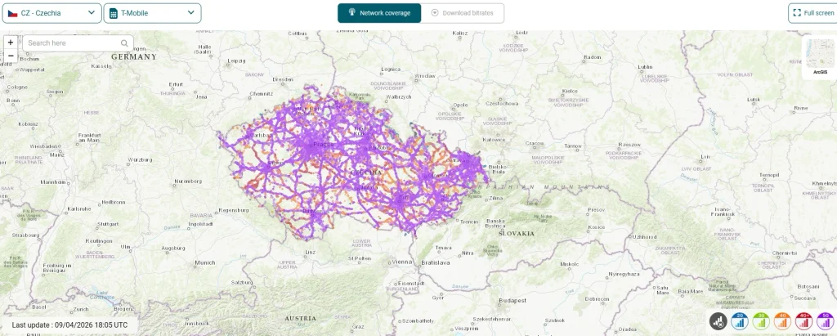
Task: Click the Graz city label
Action: pyautogui.click(x=358, y=326)
